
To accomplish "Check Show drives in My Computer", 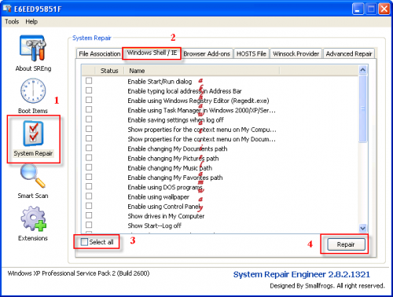I will tap(89, 215).
